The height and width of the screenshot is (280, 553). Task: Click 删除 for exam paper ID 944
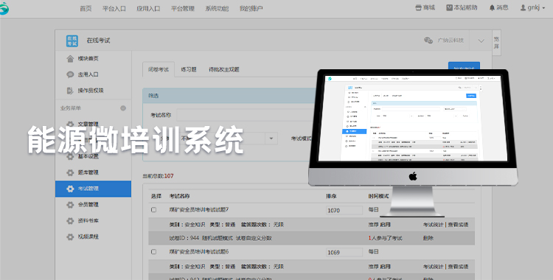click(428, 238)
